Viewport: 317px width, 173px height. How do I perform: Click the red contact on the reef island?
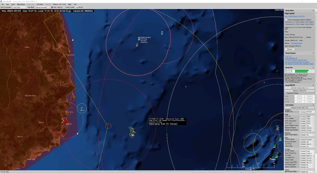[253, 143]
